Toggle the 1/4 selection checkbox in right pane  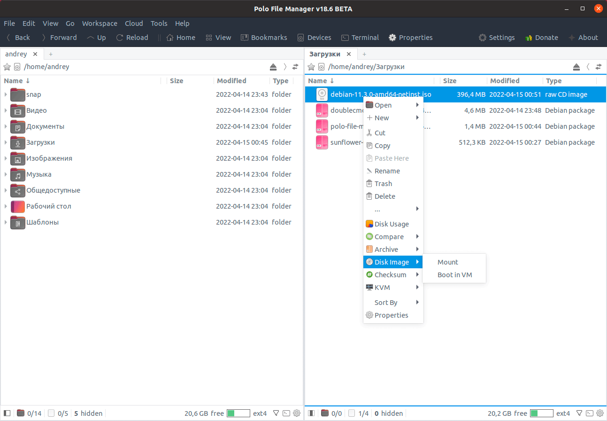coord(352,413)
